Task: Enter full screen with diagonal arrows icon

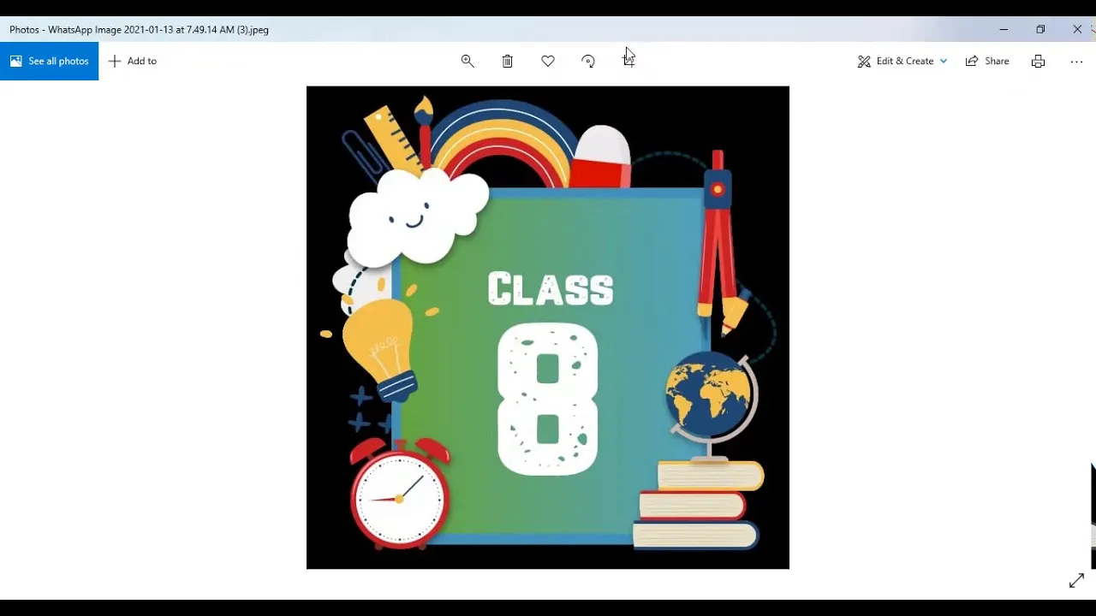Action: click(1076, 582)
